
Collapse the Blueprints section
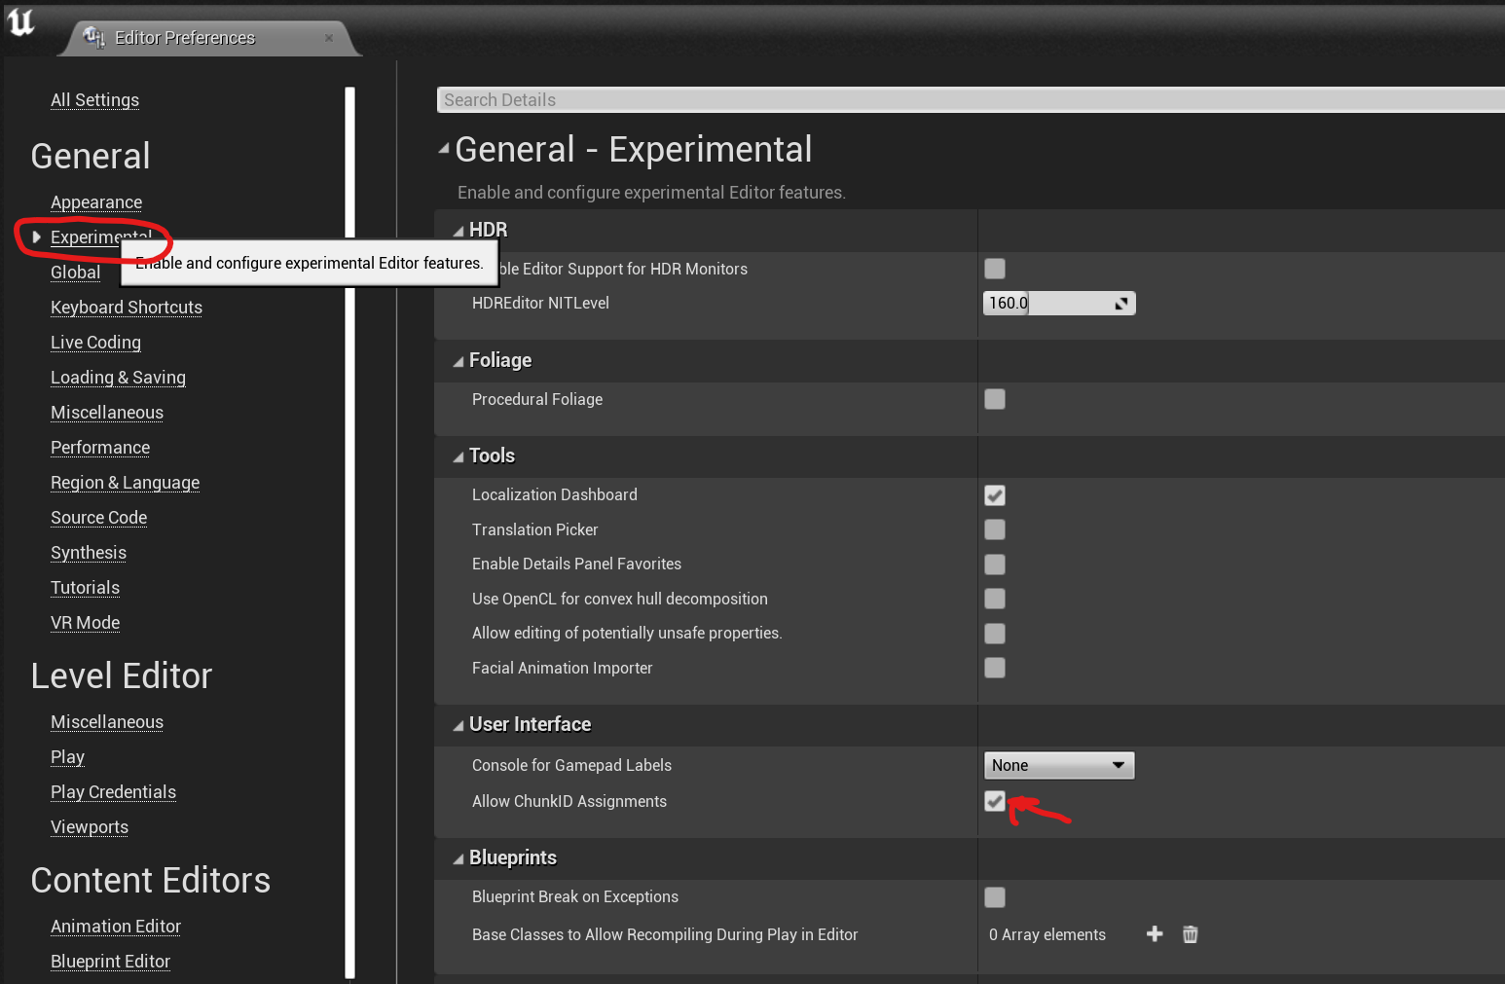tap(459, 858)
